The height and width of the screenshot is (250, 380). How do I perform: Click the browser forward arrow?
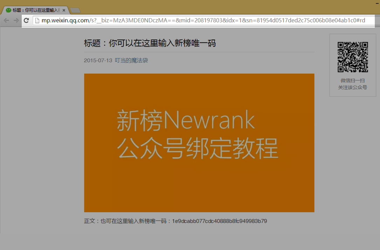pyautogui.click(x=16, y=21)
